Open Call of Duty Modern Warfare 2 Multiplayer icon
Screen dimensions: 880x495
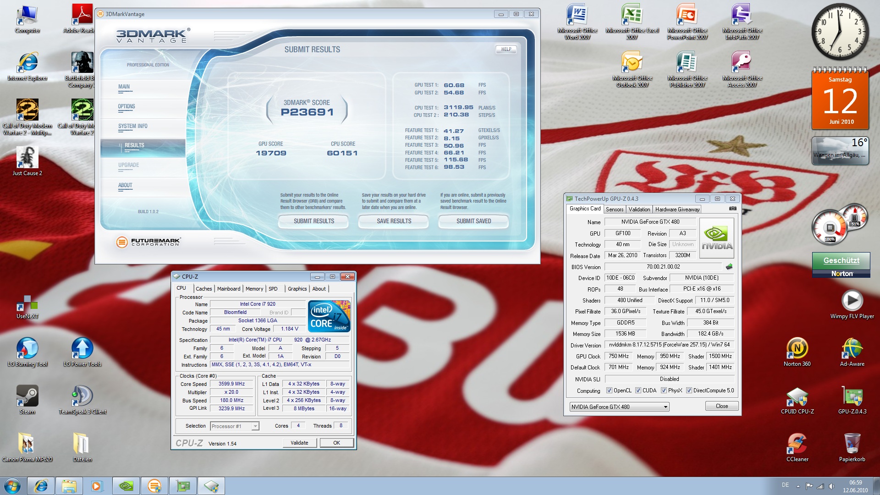click(x=27, y=117)
